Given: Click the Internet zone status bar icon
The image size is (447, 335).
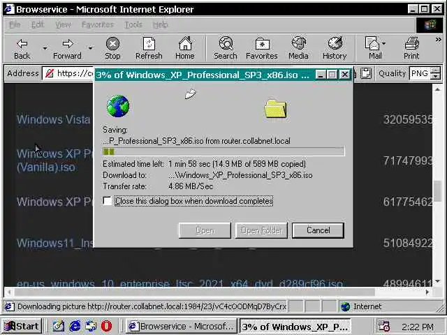Looking at the screenshot, I should (x=346, y=306).
